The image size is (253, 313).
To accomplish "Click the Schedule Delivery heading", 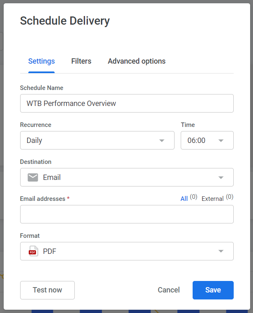I will tap(65, 21).
